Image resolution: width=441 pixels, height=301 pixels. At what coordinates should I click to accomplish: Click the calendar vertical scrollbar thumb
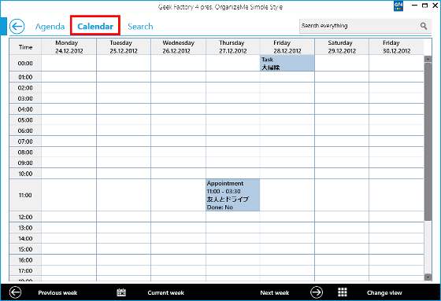(428, 141)
